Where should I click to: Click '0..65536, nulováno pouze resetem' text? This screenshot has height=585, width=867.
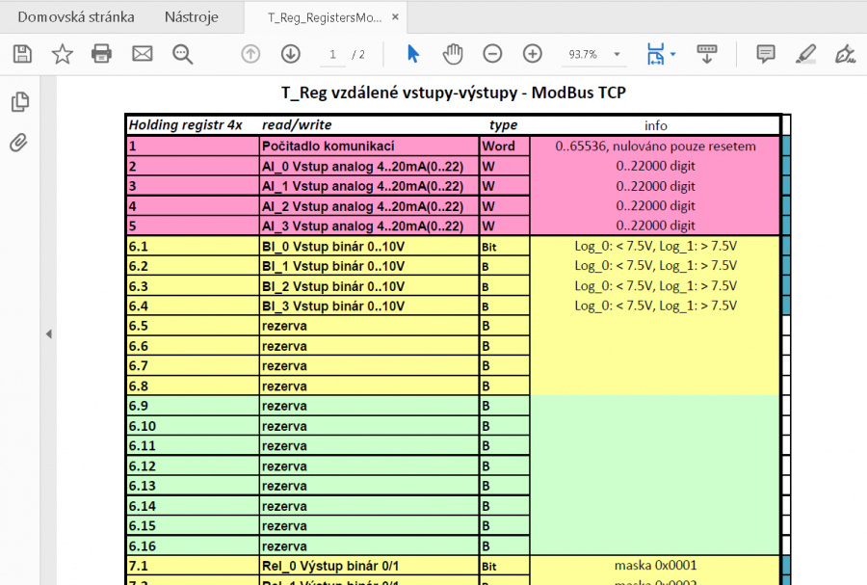655,146
